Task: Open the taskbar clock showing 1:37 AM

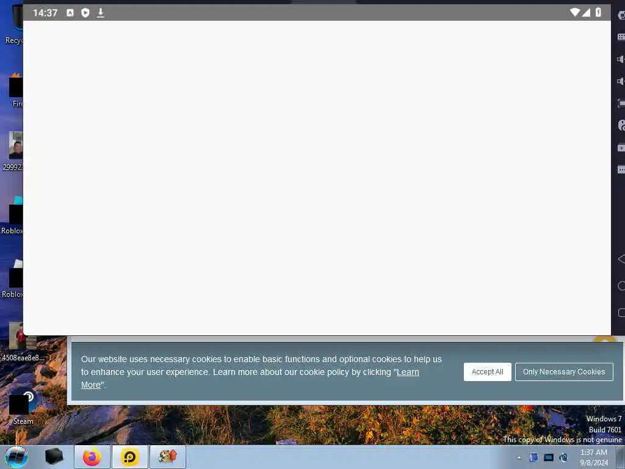Action: [593, 457]
